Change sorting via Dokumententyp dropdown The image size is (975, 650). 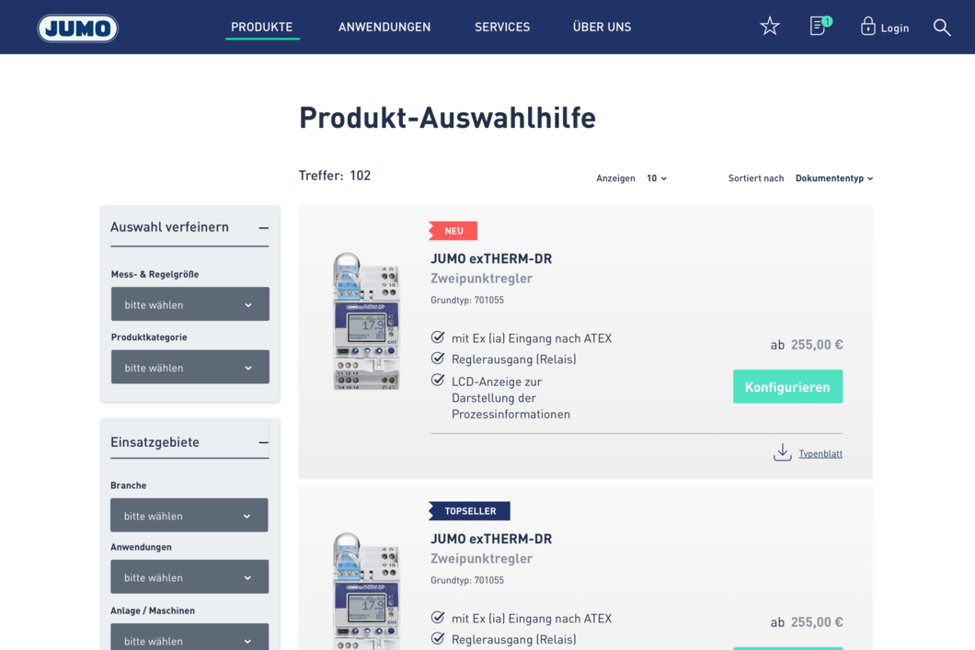coord(833,178)
